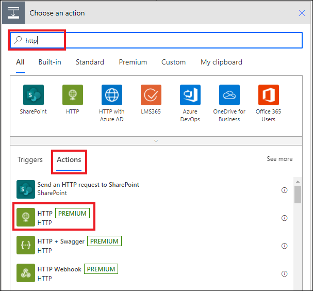Viewport: 313px width, 291px height.
Task: Click the actions list scrollbar thumb
Action: [298, 195]
